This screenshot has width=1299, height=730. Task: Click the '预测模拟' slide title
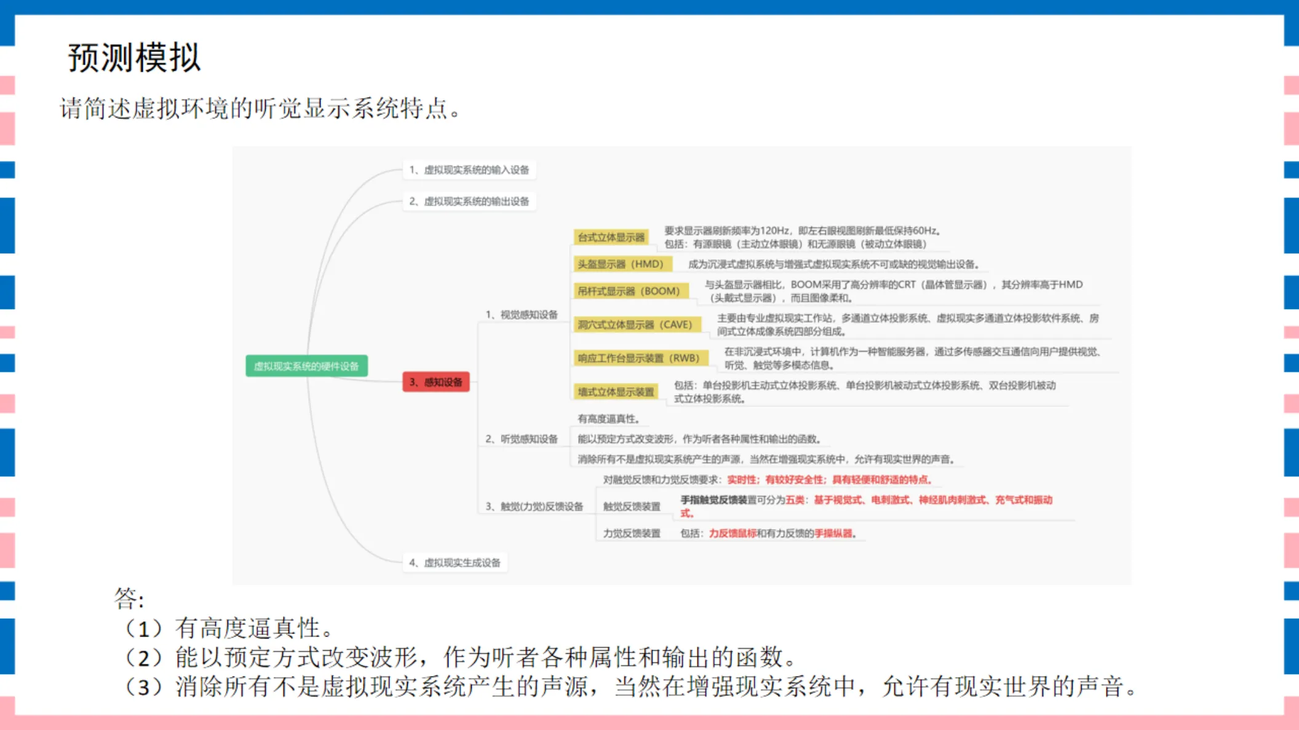(134, 58)
